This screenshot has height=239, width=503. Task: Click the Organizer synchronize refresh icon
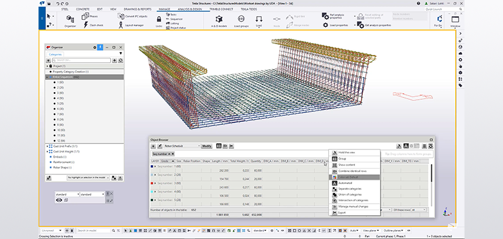(120, 60)
